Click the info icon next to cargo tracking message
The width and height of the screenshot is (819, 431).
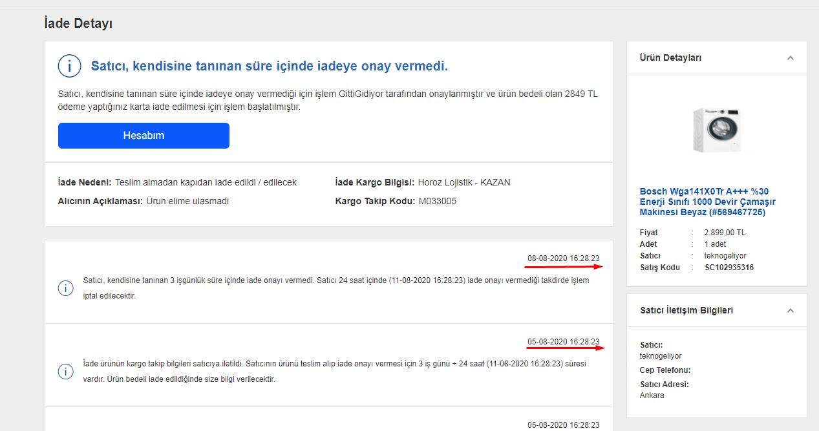click(65, 372)
